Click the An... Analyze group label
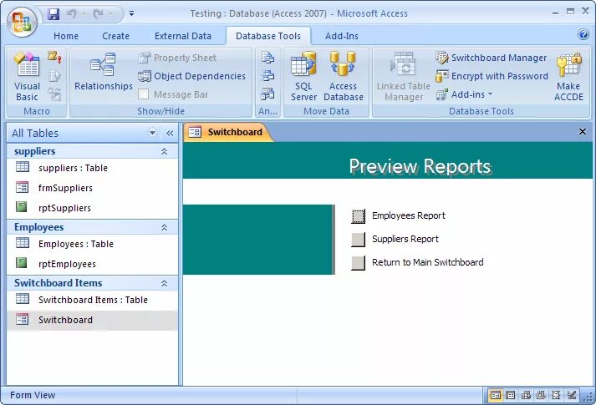 [x=267, y=111]
